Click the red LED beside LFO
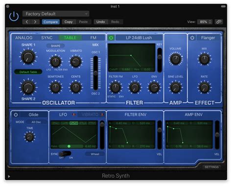This screenshot has height=186, width=232. (x=74, y=115)
